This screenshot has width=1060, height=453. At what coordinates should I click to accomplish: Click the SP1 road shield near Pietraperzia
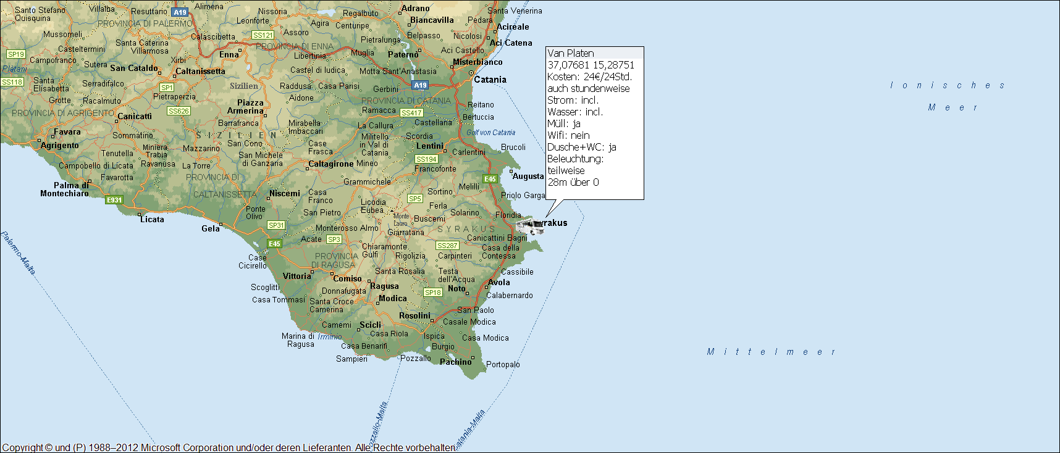coord(167,88)
